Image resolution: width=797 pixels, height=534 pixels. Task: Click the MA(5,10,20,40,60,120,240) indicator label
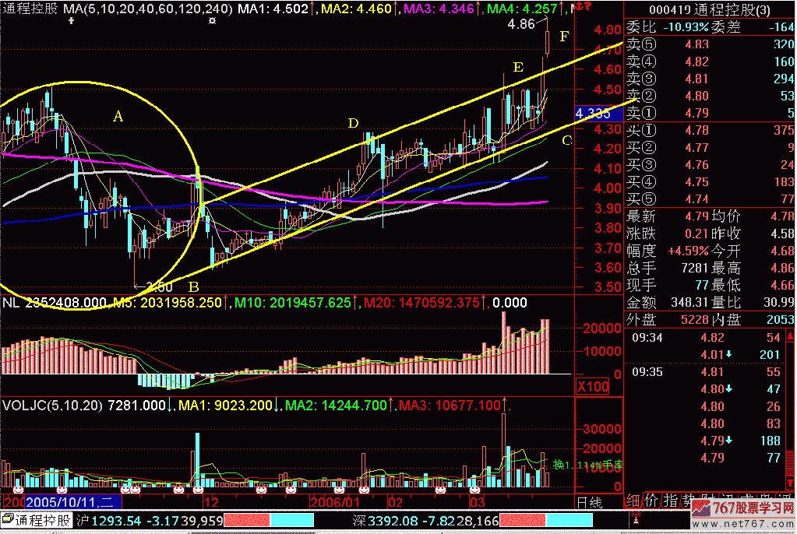(x=147, y=9)
